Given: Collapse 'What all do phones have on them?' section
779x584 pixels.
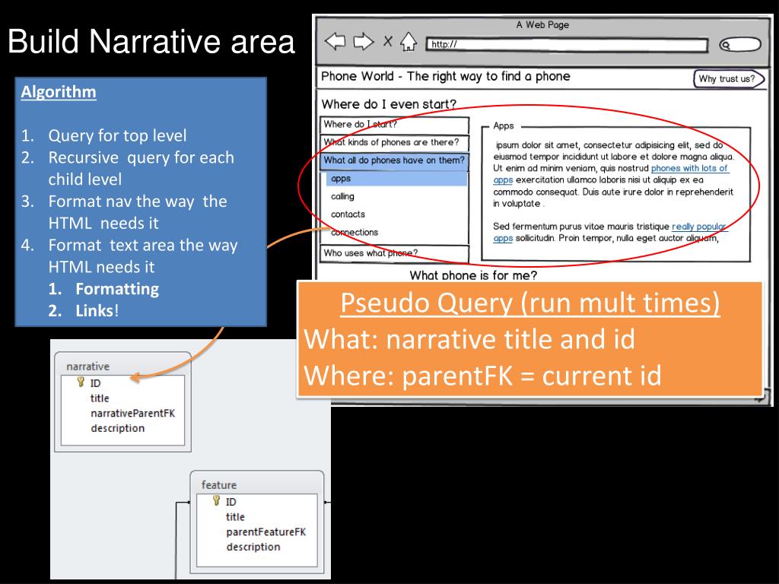Looking at the screenshot, I should pos(395,160).
